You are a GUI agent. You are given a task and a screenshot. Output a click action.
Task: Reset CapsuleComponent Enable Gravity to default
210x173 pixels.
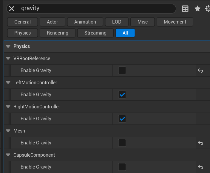point(200,167)
